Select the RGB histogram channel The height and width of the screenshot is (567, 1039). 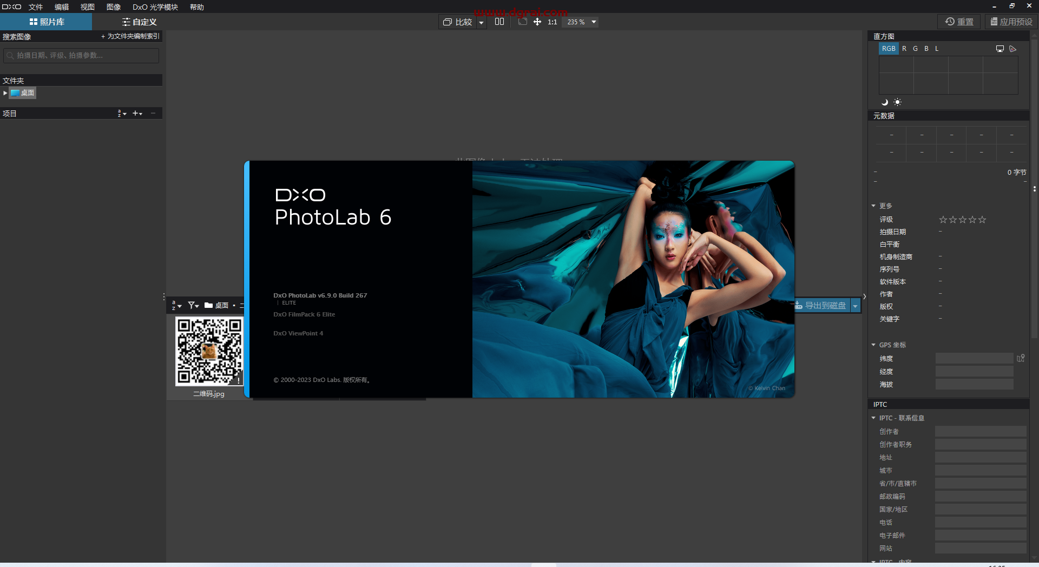click(889, 49)
